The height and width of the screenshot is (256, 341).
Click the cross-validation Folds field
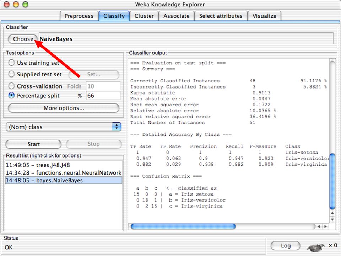click(103, 86)
